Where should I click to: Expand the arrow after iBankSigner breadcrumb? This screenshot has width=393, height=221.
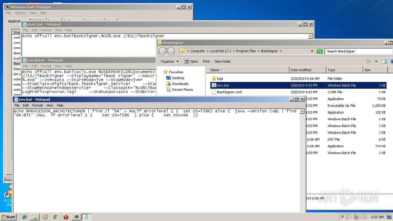281,51
